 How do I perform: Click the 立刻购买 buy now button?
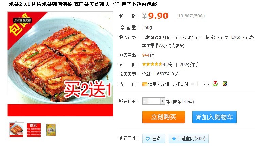click(x=163, y=117)
